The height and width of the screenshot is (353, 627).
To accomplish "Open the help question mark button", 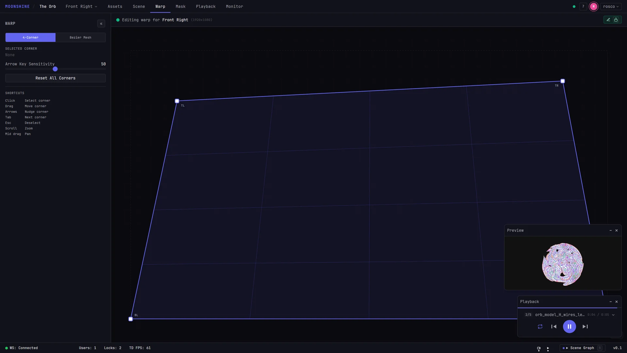I will click(x=583, y=7).
